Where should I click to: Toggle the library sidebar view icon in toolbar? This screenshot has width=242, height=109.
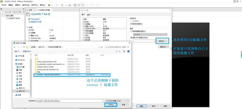(x=75, y=5)
